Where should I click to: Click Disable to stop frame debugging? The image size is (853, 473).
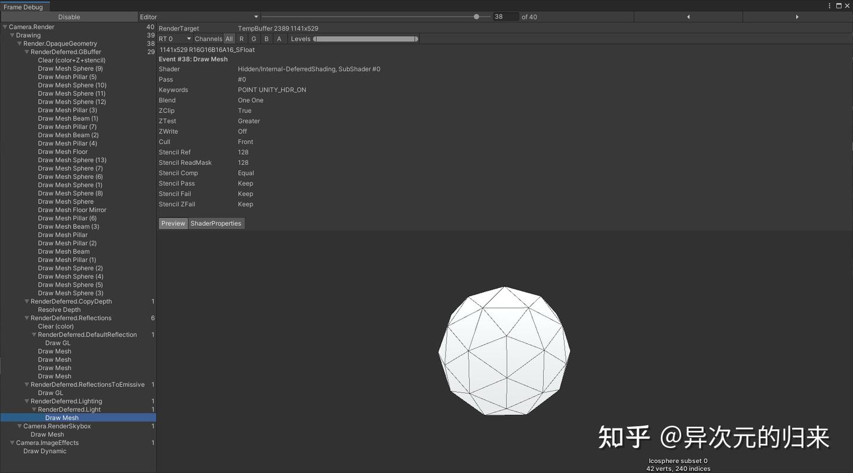coord(69,17)
